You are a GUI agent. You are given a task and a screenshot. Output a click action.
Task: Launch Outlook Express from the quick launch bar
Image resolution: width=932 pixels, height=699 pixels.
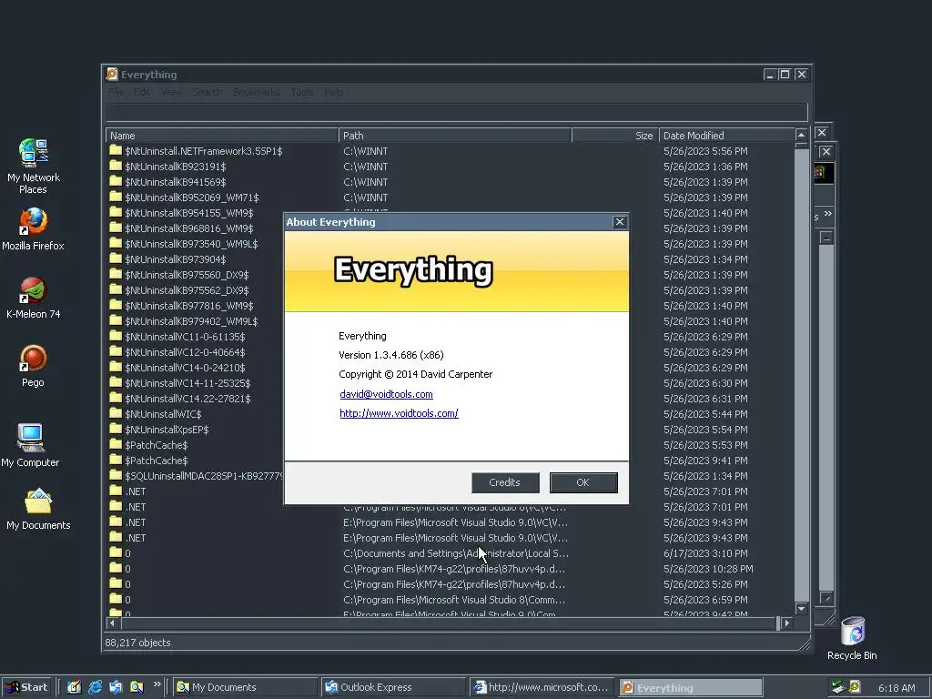click(x=116, y=687)
